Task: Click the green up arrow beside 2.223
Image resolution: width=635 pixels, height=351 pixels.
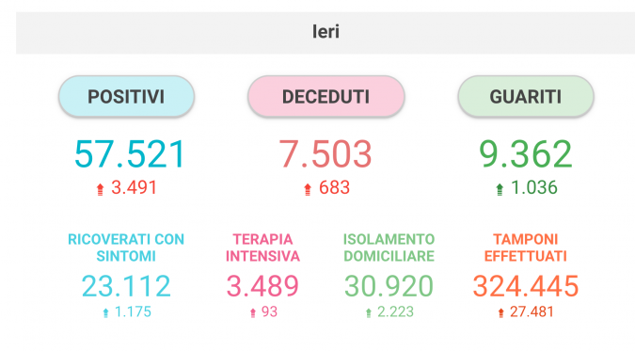Action: [x=369, y=312]
